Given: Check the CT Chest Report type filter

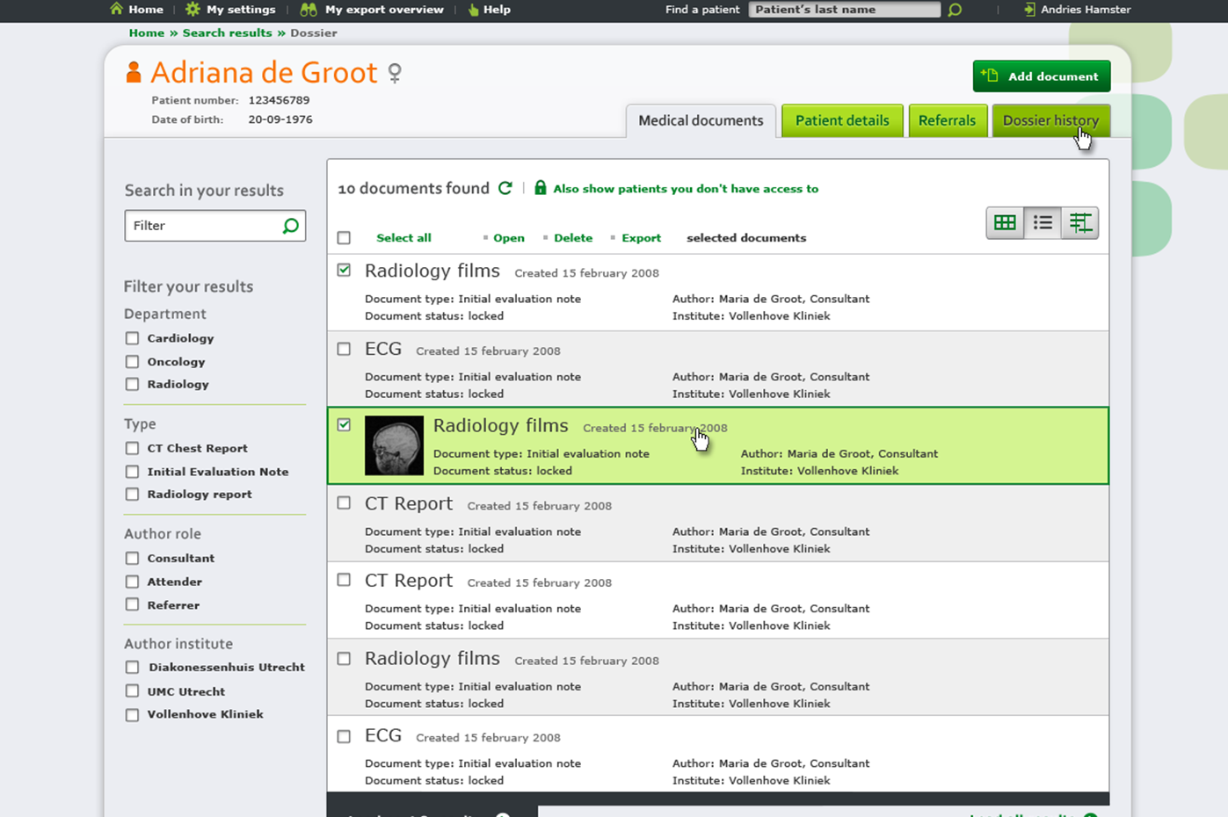Looking at the screenshot, I should (x=132, y=448).
